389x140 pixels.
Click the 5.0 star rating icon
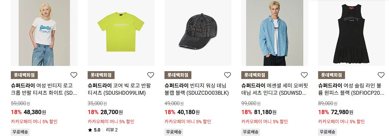[90, 130]
